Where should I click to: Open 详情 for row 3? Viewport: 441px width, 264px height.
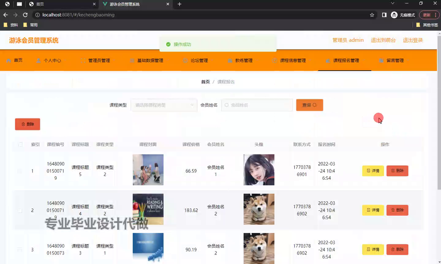point(373,250)
